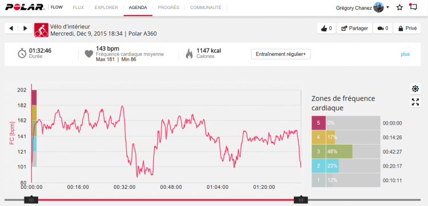Share the workout via Partager
Image resolution: width=428 pixels, height=206 pixels.
click(x=354, y=28)
